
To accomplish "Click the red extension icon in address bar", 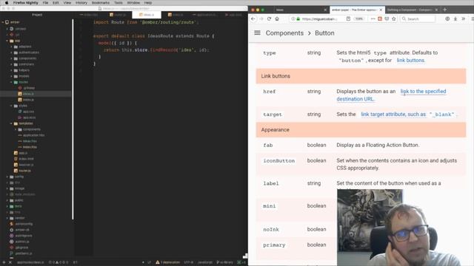I will coord(380,18).
